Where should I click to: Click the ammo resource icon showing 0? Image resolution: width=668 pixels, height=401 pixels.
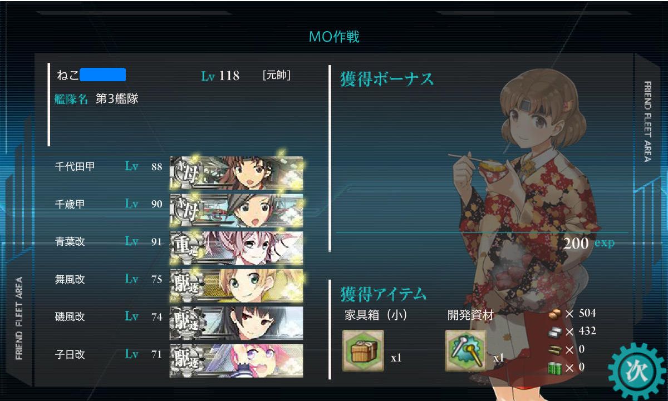(555, 349)
